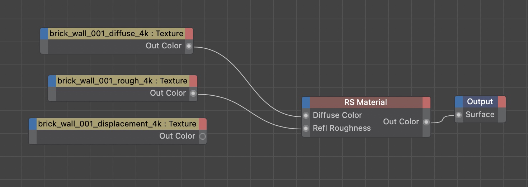Click the Surface port on Output node
528x187 pixels.
pyautogui.click(x=459, y=115)
